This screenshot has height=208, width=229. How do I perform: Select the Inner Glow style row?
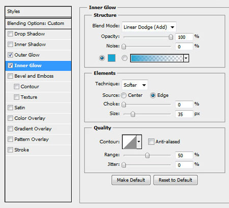pos(38,65)
